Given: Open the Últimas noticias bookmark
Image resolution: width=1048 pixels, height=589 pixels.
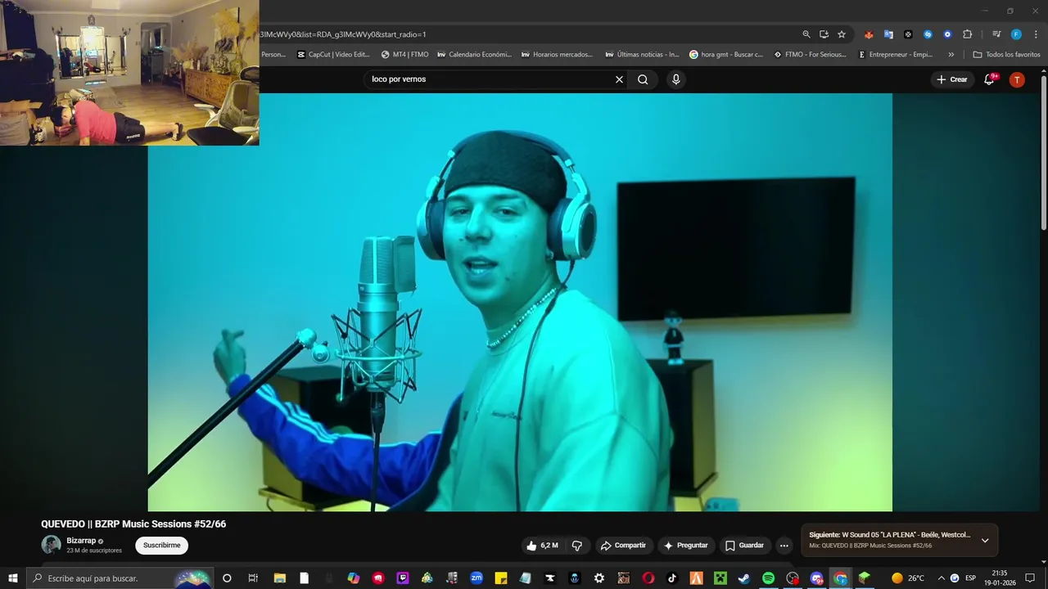Looking at the screenshot, I should pos(642,55).
